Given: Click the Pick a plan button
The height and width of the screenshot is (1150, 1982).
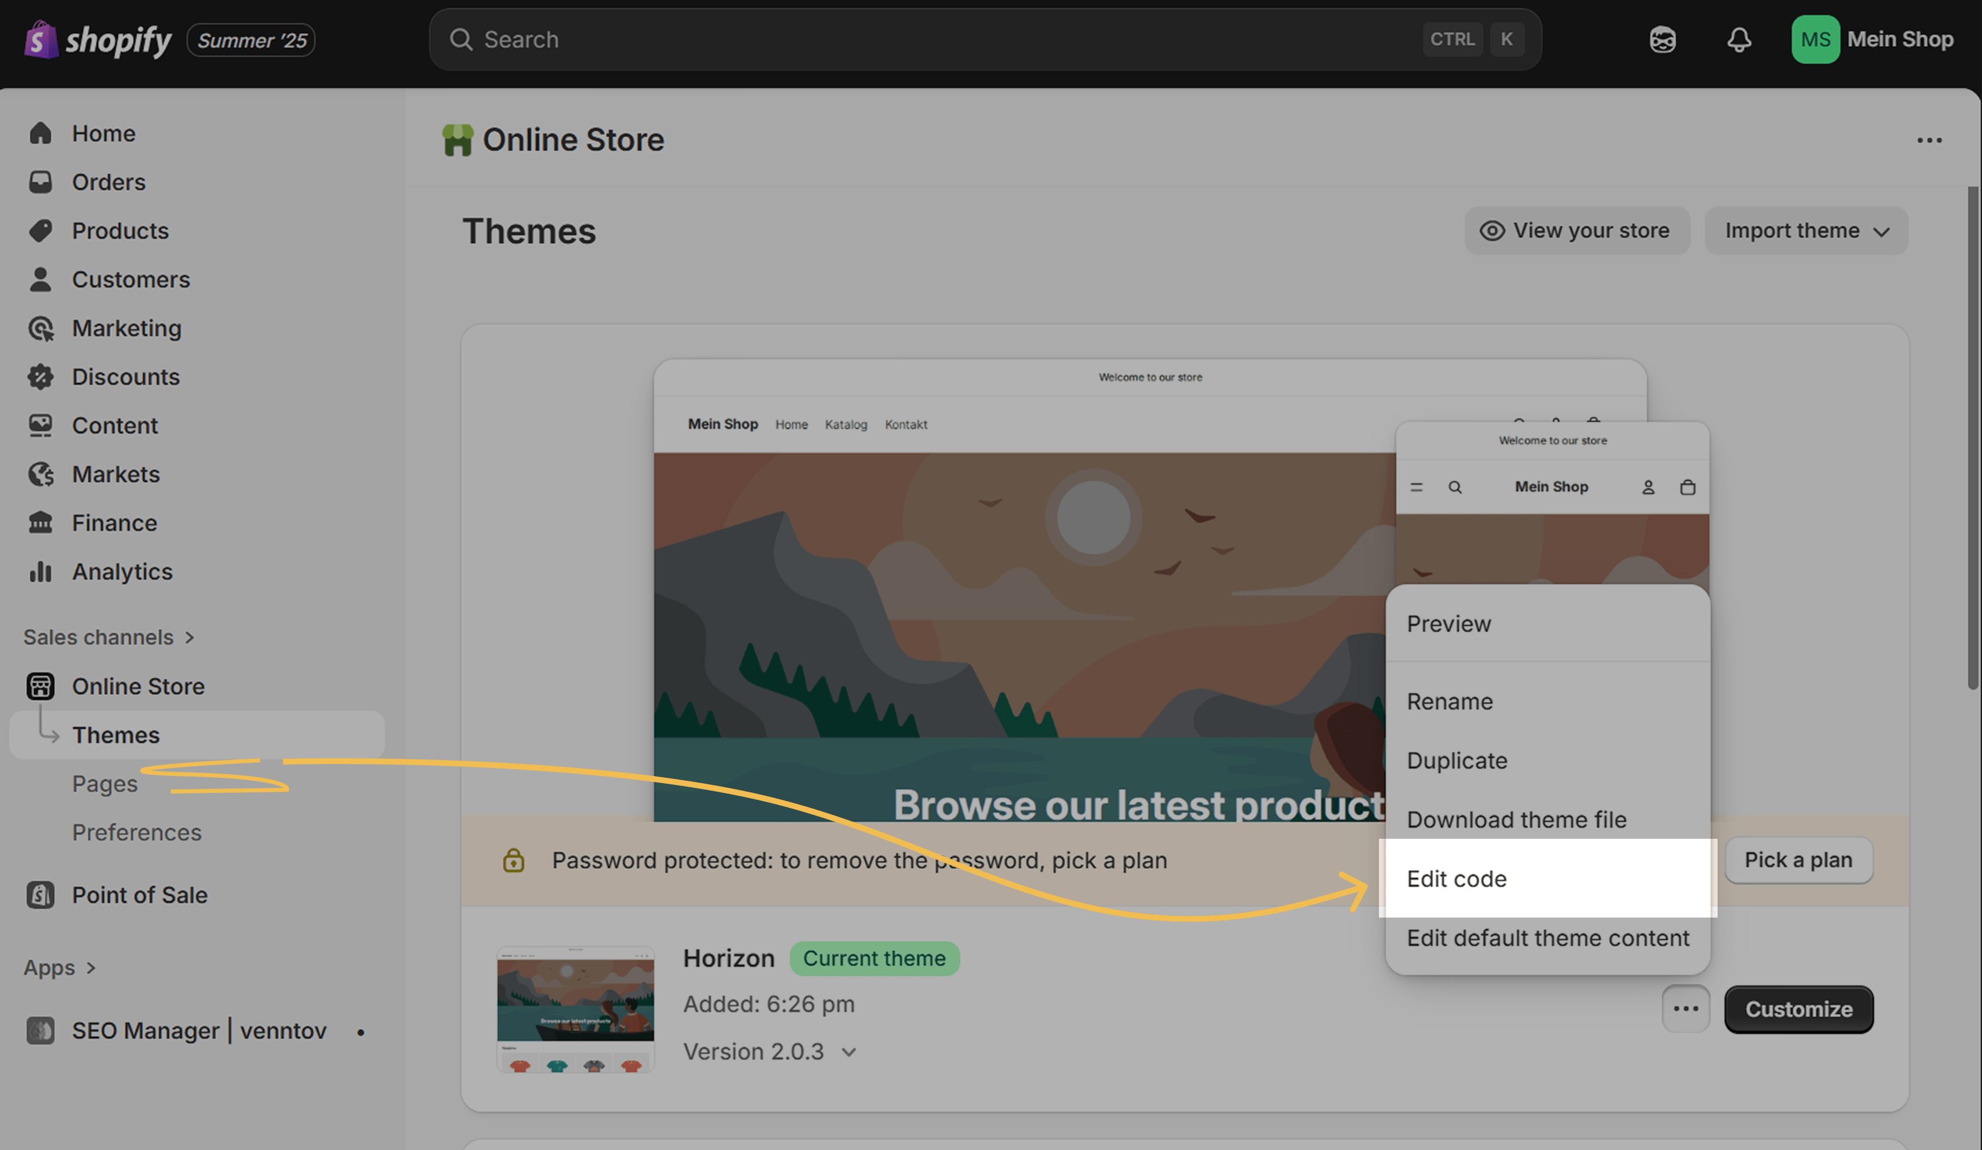Looking at the screenshot, I should tap(1798, 859).
